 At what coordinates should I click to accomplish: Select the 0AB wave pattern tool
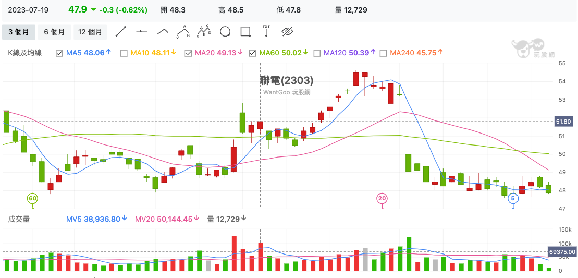tap(183, 32)
